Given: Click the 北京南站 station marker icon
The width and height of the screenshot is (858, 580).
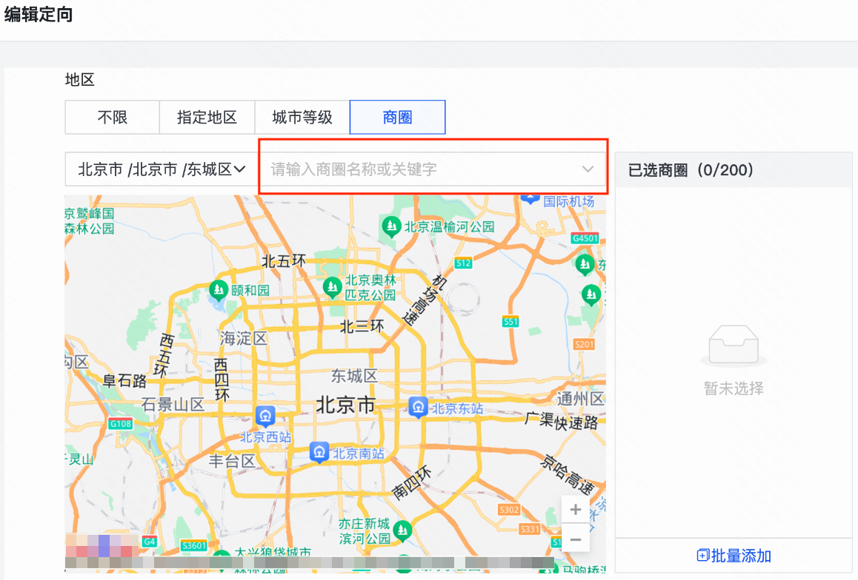Looking at the screenshot, I should point(319,452).
